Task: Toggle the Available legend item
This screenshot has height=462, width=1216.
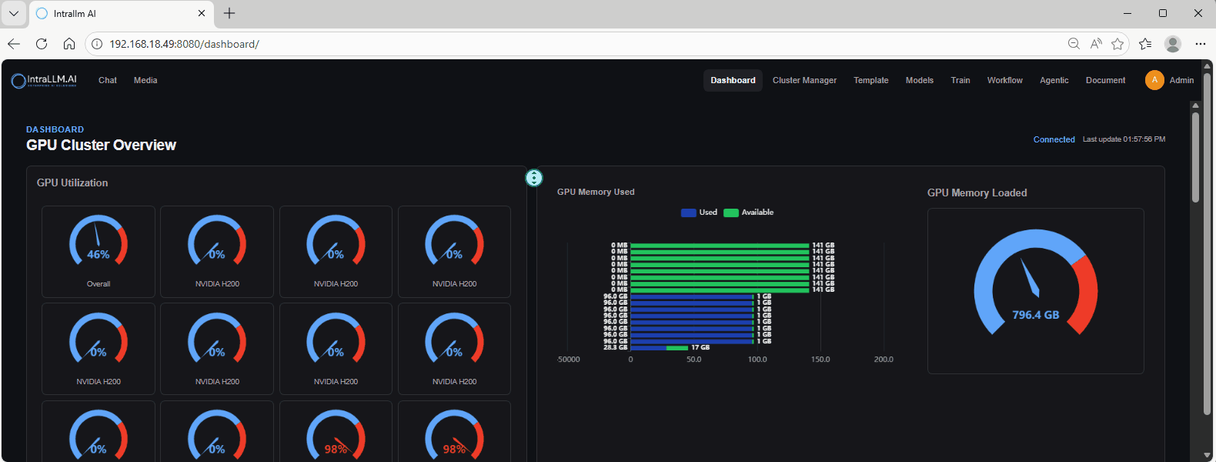Action: pos(749,213)
